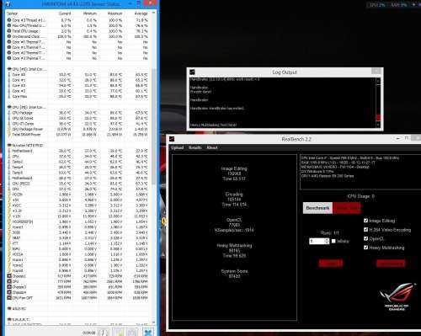Open HWiNFO sensor settings gear icon
Screen dimensions: 421x336
point(132,333)
